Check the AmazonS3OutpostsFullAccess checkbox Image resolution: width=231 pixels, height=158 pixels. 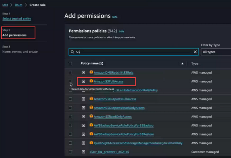[x=71, y=99]
